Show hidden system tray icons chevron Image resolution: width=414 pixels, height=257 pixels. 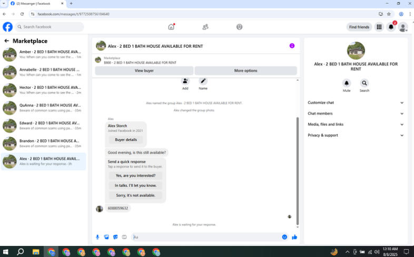pos(347,252)
